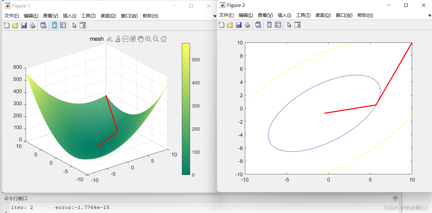Save Figure 2 using the floppy disk icon
Screen dimensions: 432x213
click(239, 25)
